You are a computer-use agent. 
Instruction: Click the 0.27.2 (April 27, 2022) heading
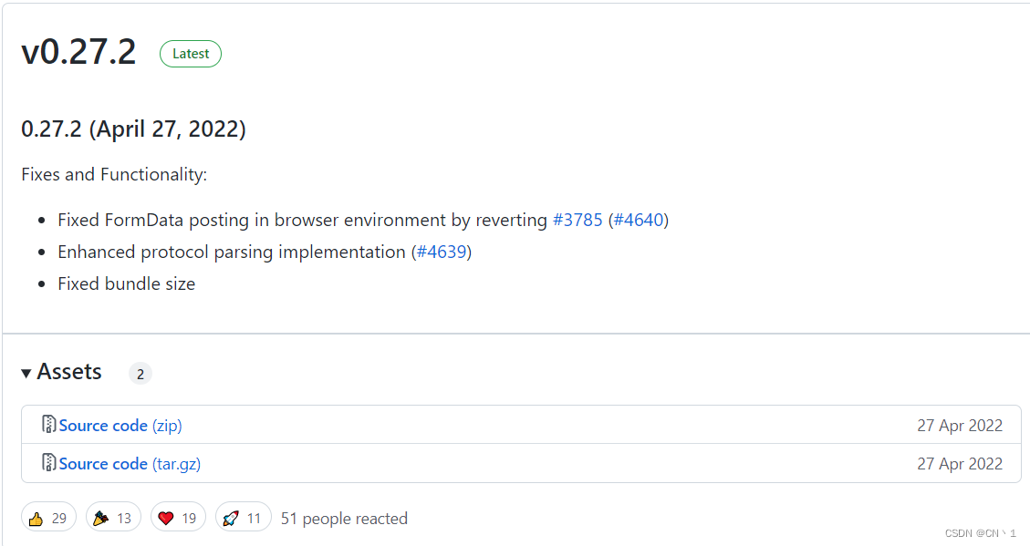[x=133, y=129]
